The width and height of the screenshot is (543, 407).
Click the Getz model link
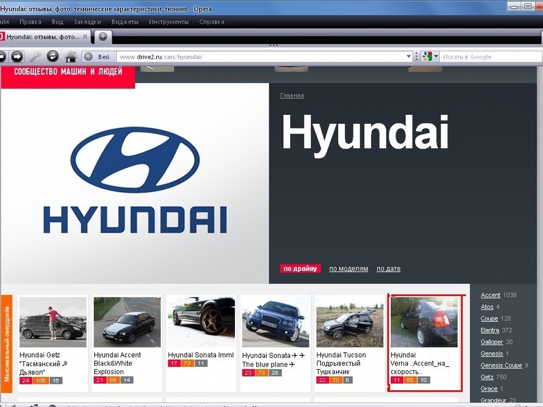click(486, 377)
